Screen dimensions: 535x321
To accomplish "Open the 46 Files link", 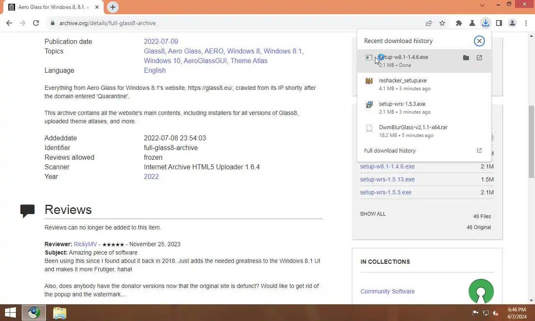I will [482, 217].
